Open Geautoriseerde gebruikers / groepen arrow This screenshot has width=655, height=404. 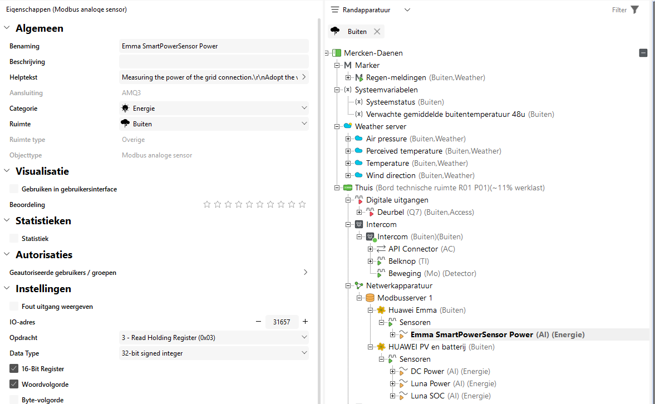click(x=306, y=272)
